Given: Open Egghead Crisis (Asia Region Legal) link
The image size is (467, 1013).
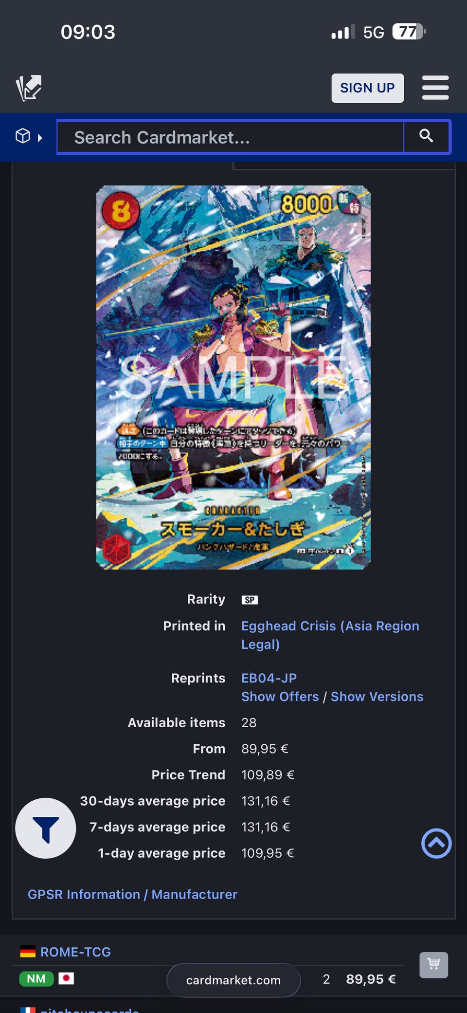Looking at the screenshot, I should pyautogui.click(x=330, y=635).
